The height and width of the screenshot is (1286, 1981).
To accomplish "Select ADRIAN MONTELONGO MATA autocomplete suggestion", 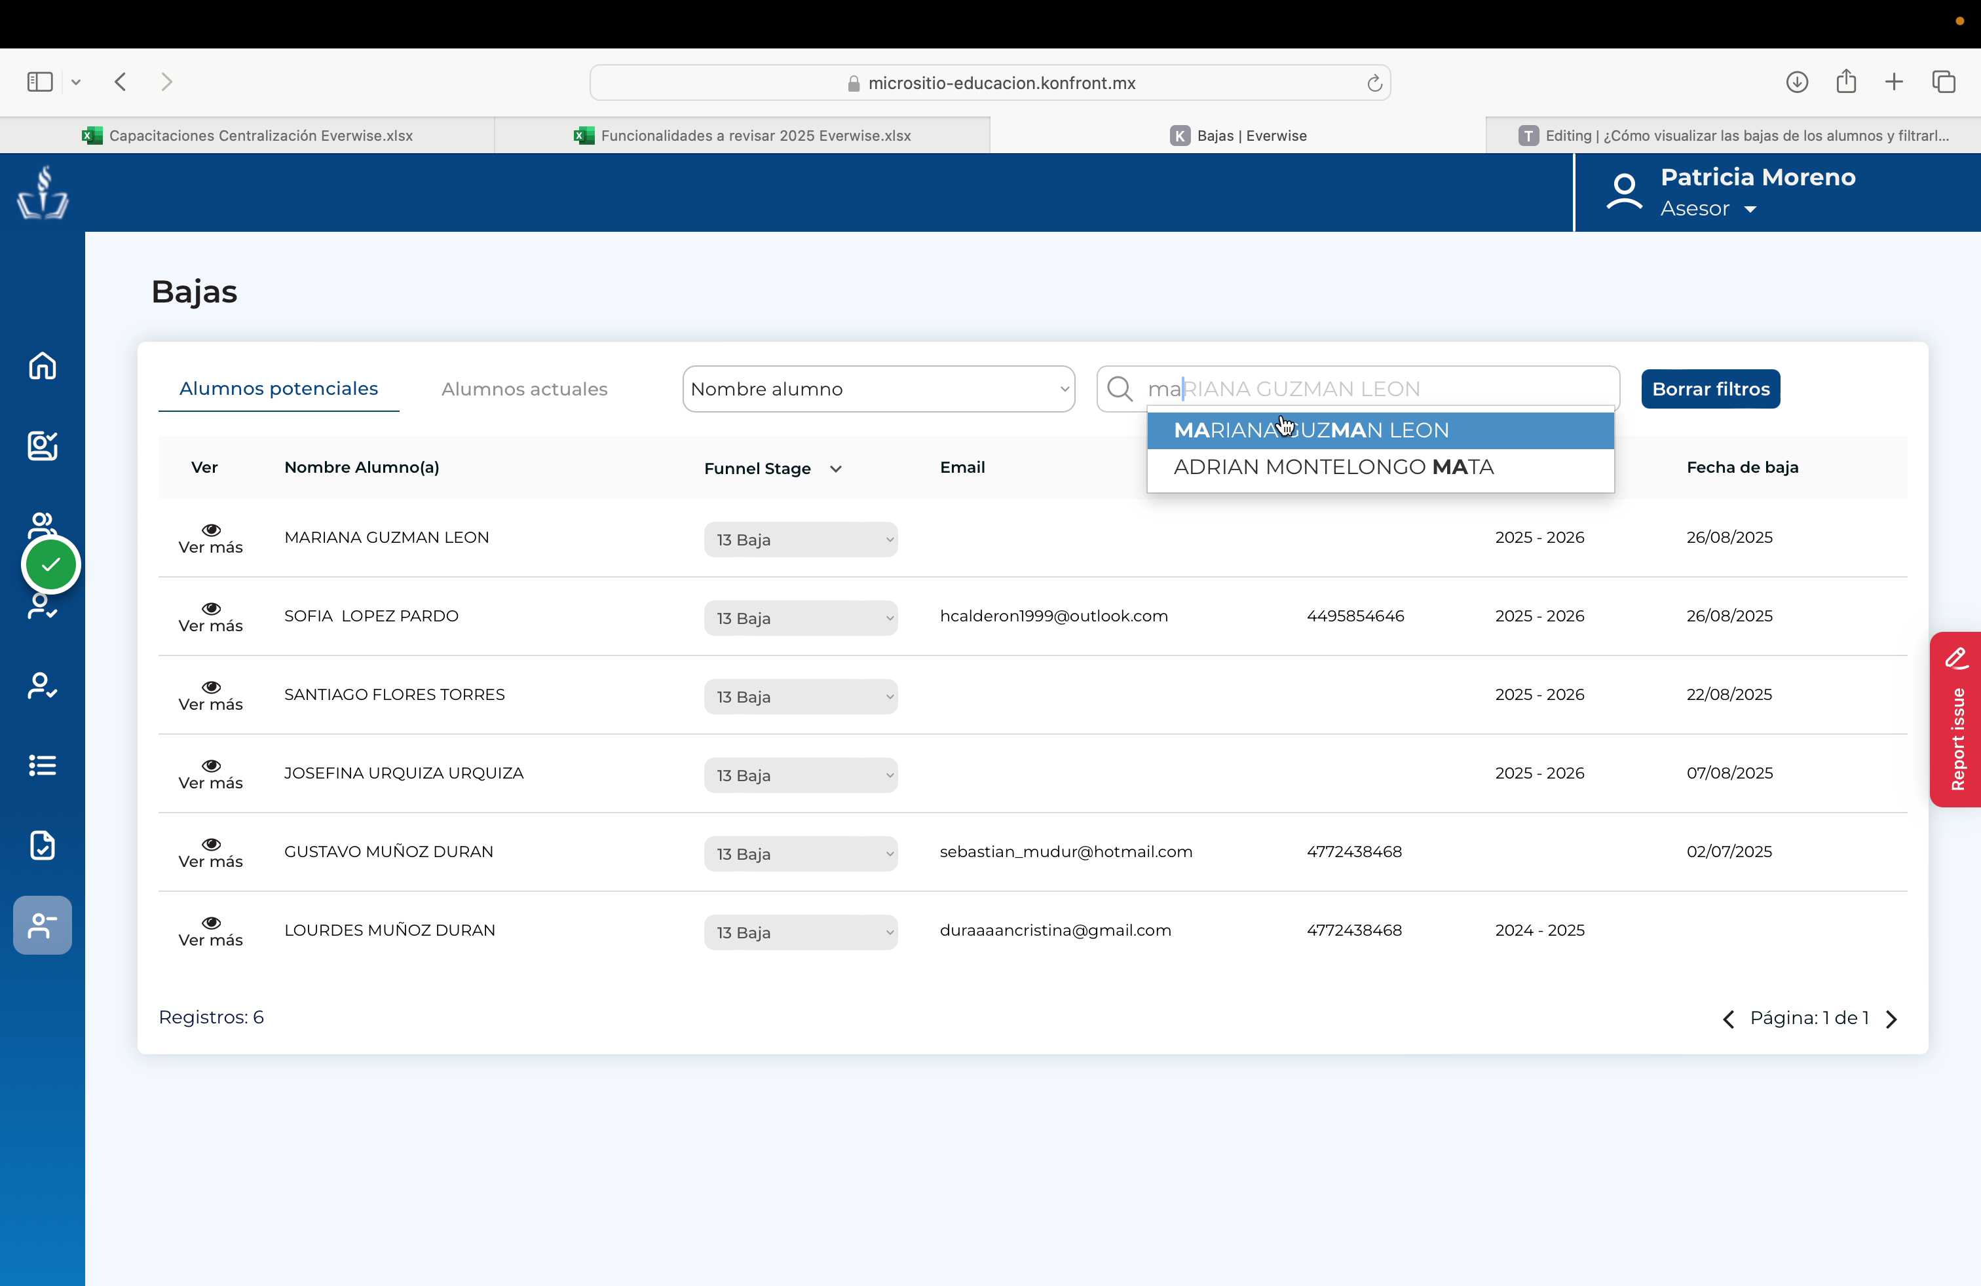I will [1380, 468].
